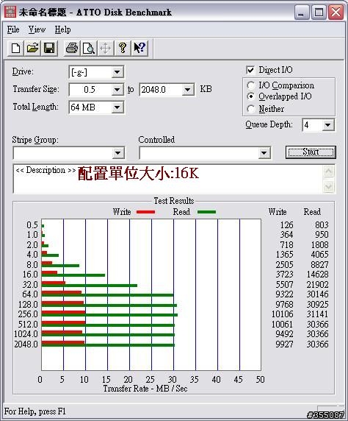348x421 pixels.
Task: Open the Drive dropdown showing [-g-]
Action: pos(117,72)
